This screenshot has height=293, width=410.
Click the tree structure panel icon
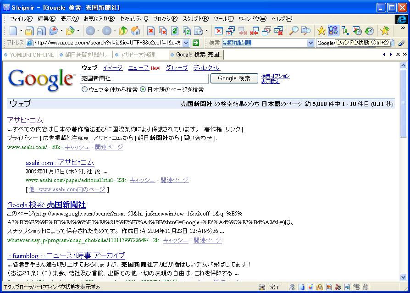[x=345, y=31]
